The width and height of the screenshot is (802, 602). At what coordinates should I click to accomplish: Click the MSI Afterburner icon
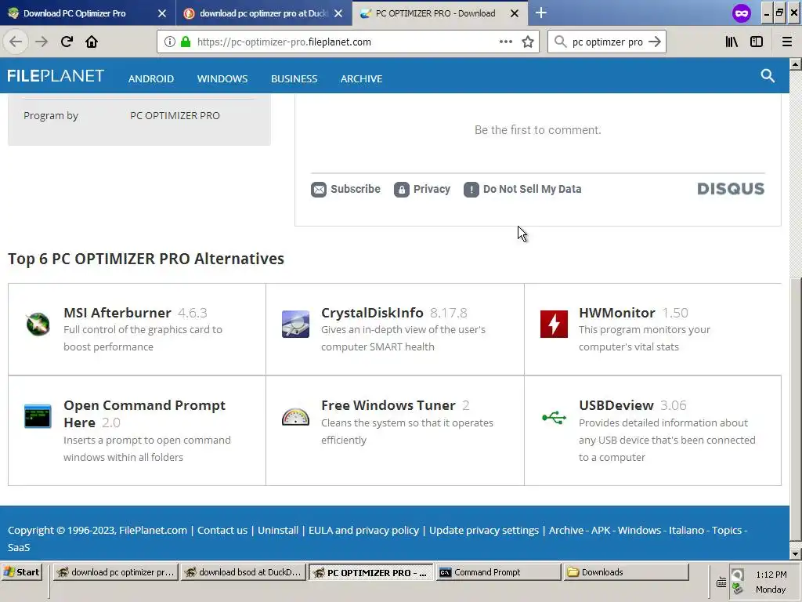coord(38,324)
